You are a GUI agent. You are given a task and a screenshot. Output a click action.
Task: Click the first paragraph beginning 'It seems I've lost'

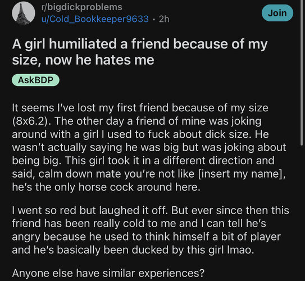coord(149,147)
